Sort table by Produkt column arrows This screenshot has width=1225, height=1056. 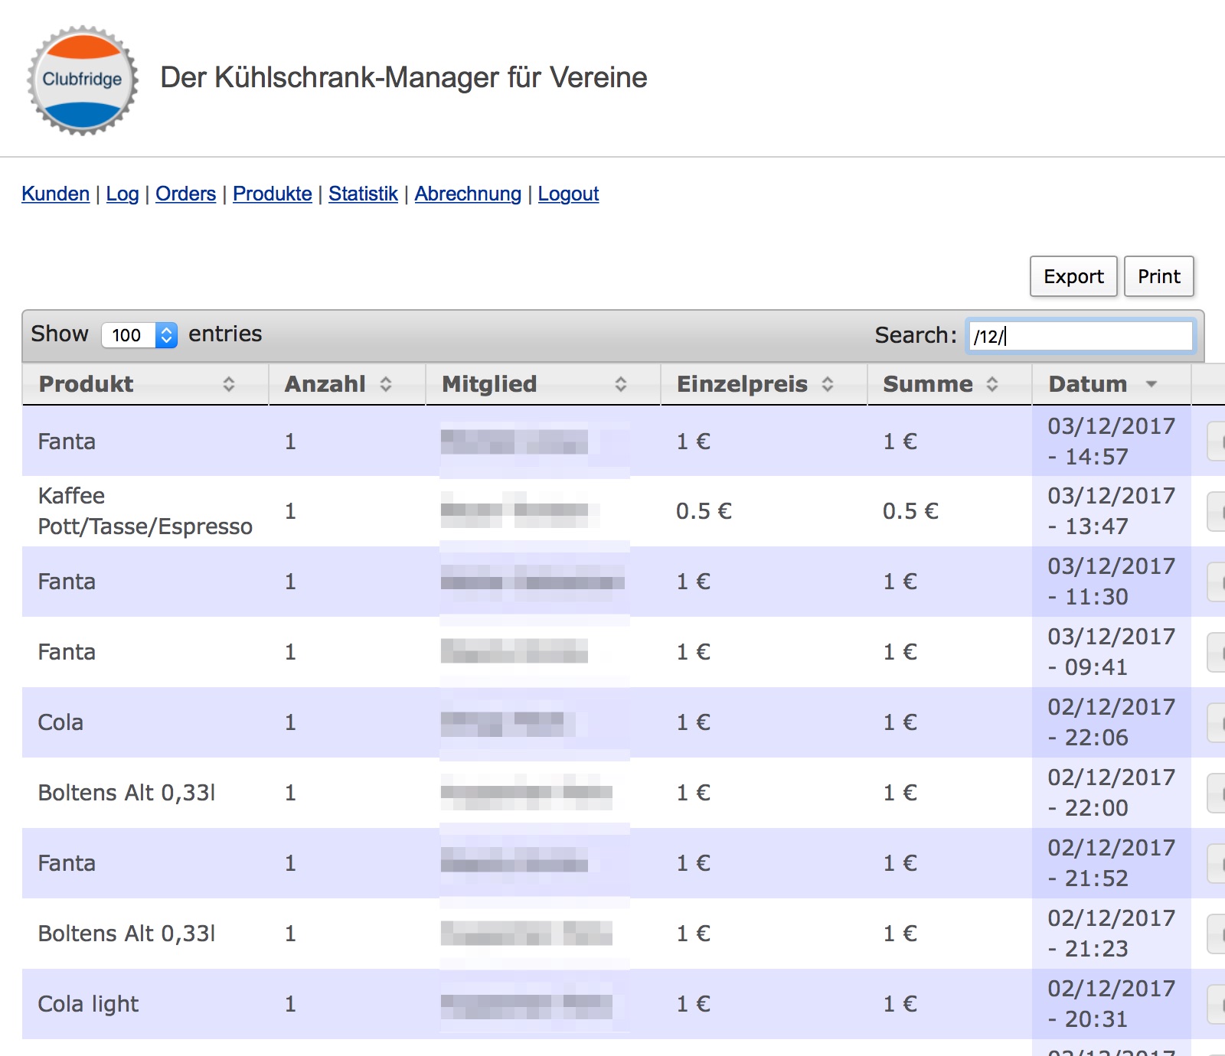point(228,384)
